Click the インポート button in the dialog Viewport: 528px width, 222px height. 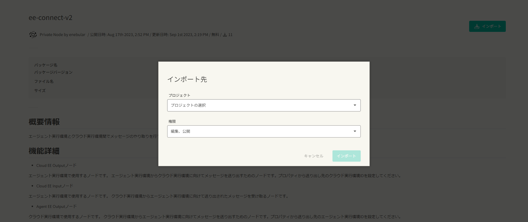[x=346, y=156]
